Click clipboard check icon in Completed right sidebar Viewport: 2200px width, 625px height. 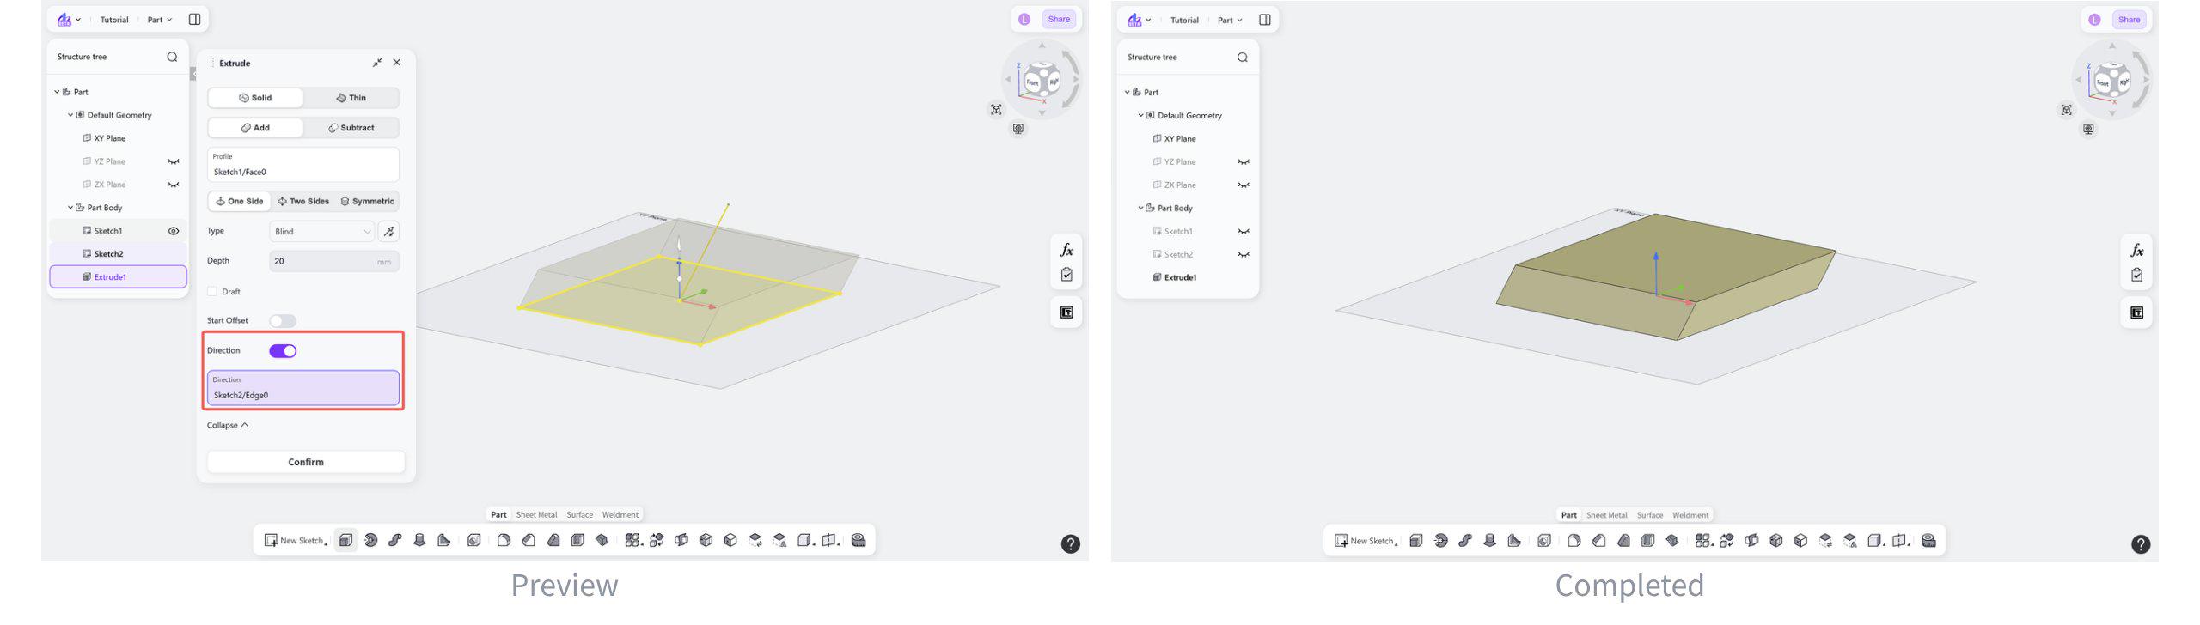(2136, 276)
